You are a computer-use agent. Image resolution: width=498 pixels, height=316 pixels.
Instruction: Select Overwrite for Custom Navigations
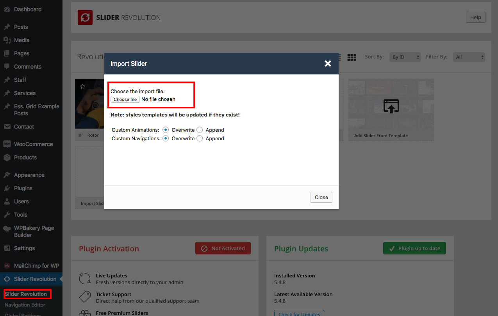(166, 138)
